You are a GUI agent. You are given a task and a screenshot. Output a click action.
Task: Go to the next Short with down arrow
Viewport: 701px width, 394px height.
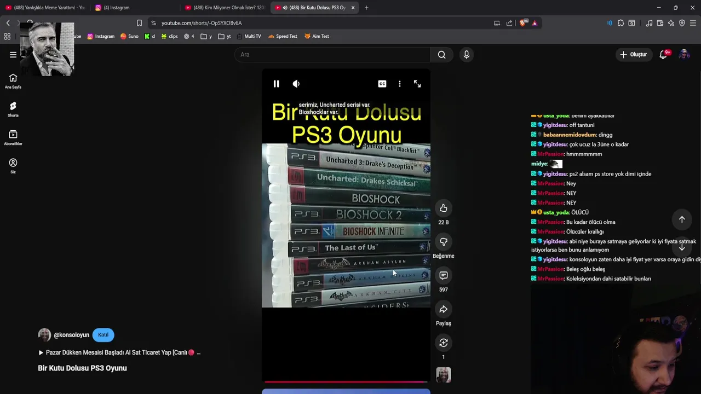tap(682, 247)
